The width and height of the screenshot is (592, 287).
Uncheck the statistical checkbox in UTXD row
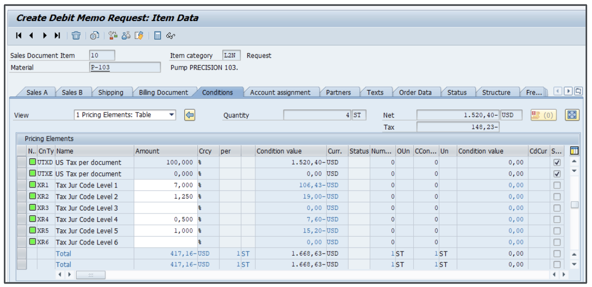pos(557,162)
